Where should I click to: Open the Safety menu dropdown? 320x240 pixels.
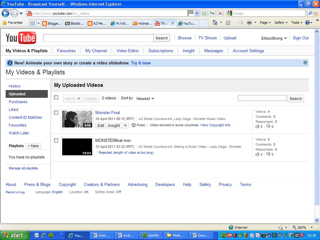(281, 22)
